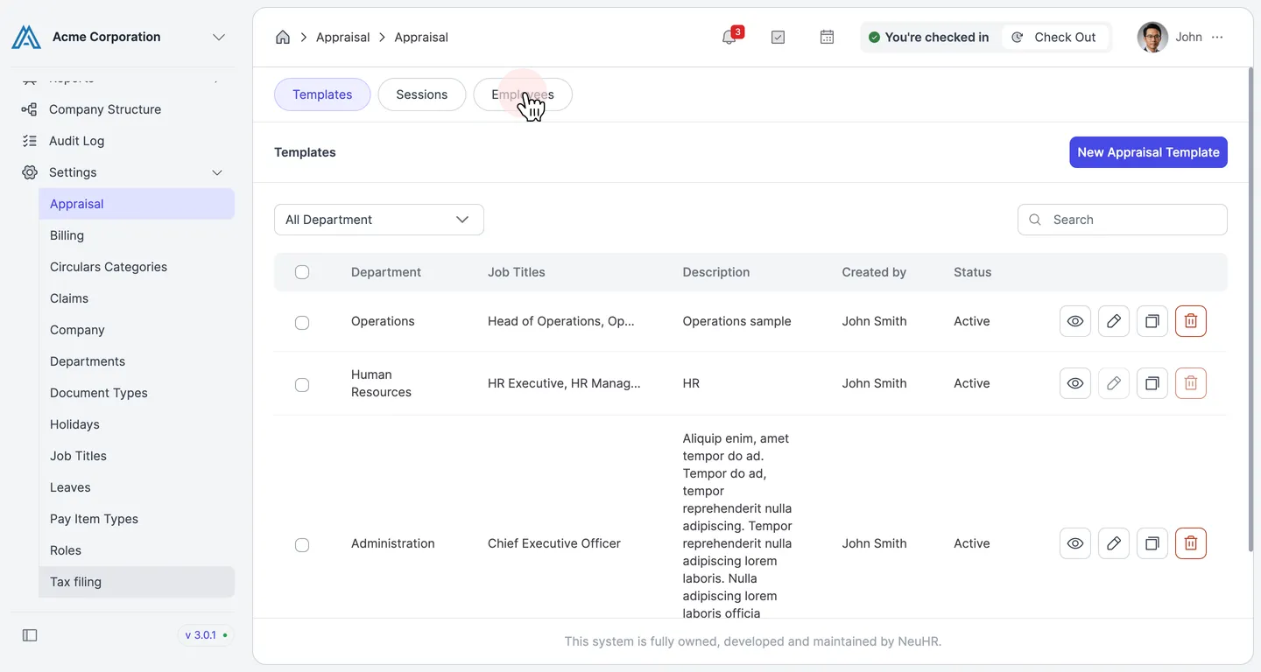View the Operations template with eye icon

pos(1075,321)
